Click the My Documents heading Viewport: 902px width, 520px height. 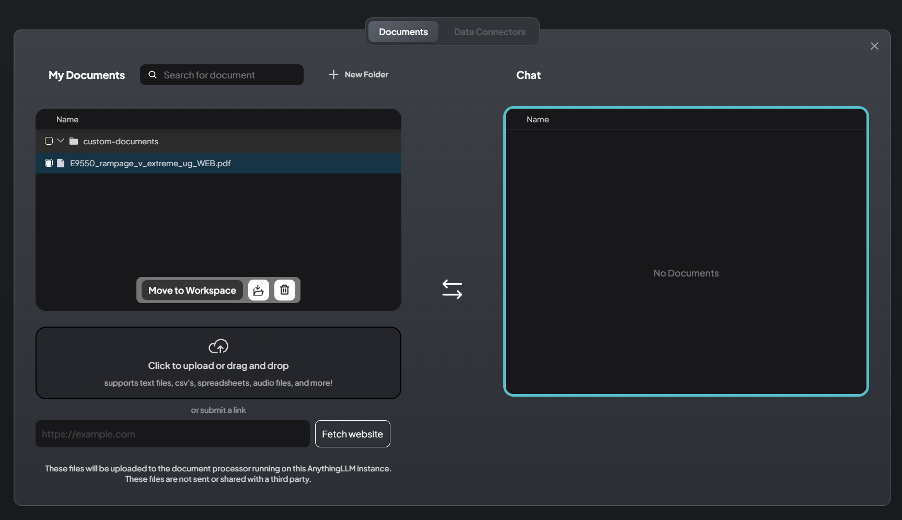(87, 75)
